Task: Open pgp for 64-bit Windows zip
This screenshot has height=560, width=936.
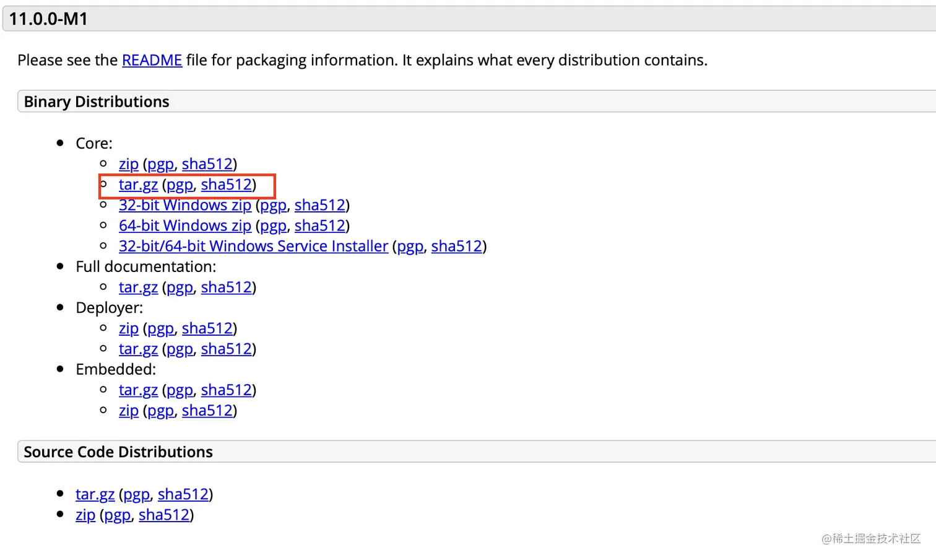Action: click(273, 226)
